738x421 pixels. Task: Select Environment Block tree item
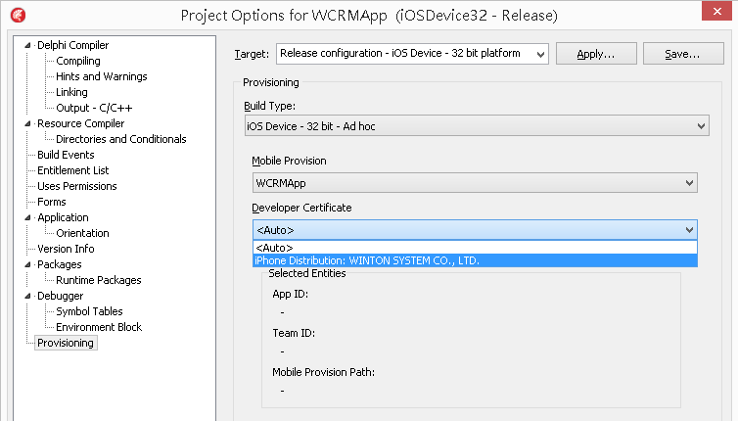99,327
